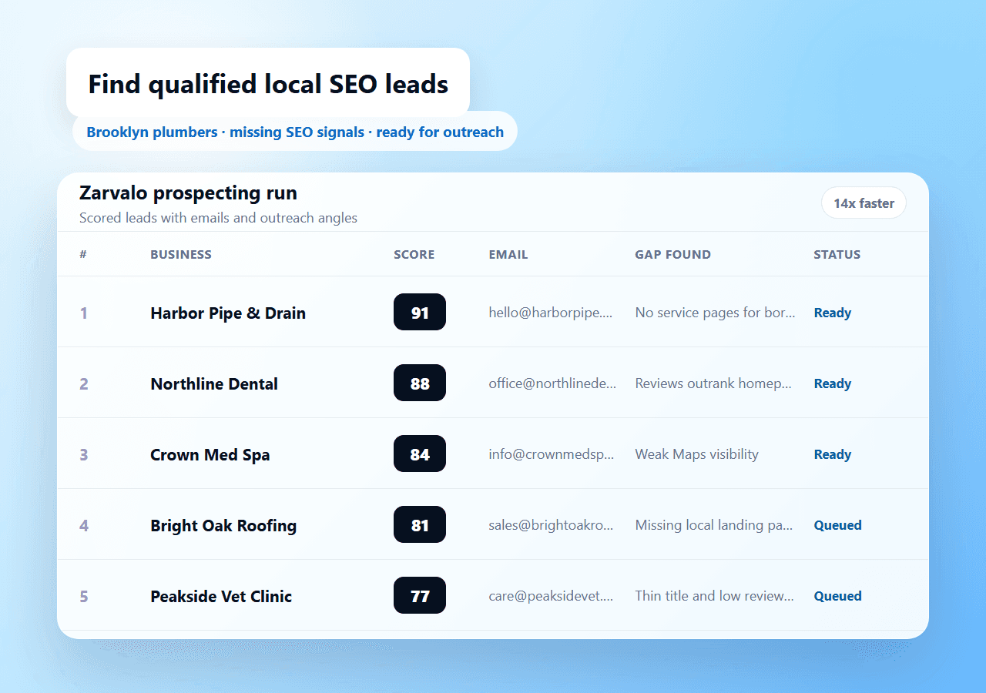
Task: Click the Queued status for Peakside Vet Clinic
Action: tap(838, 596)
